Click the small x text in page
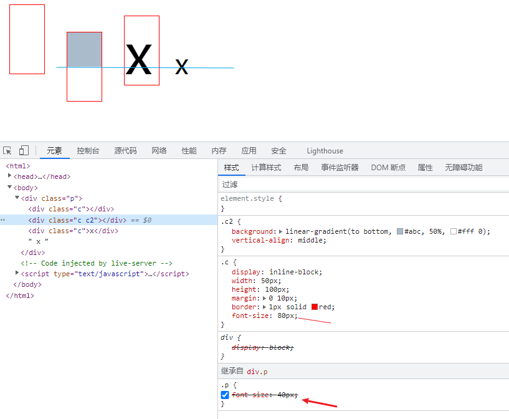Screen dimensions: 509x419 [182, 67]
